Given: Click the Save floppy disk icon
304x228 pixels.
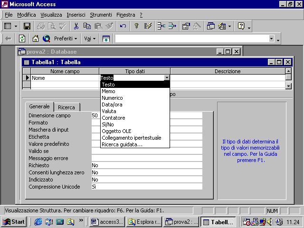Looking at the screenshot, I should (27, 26).
